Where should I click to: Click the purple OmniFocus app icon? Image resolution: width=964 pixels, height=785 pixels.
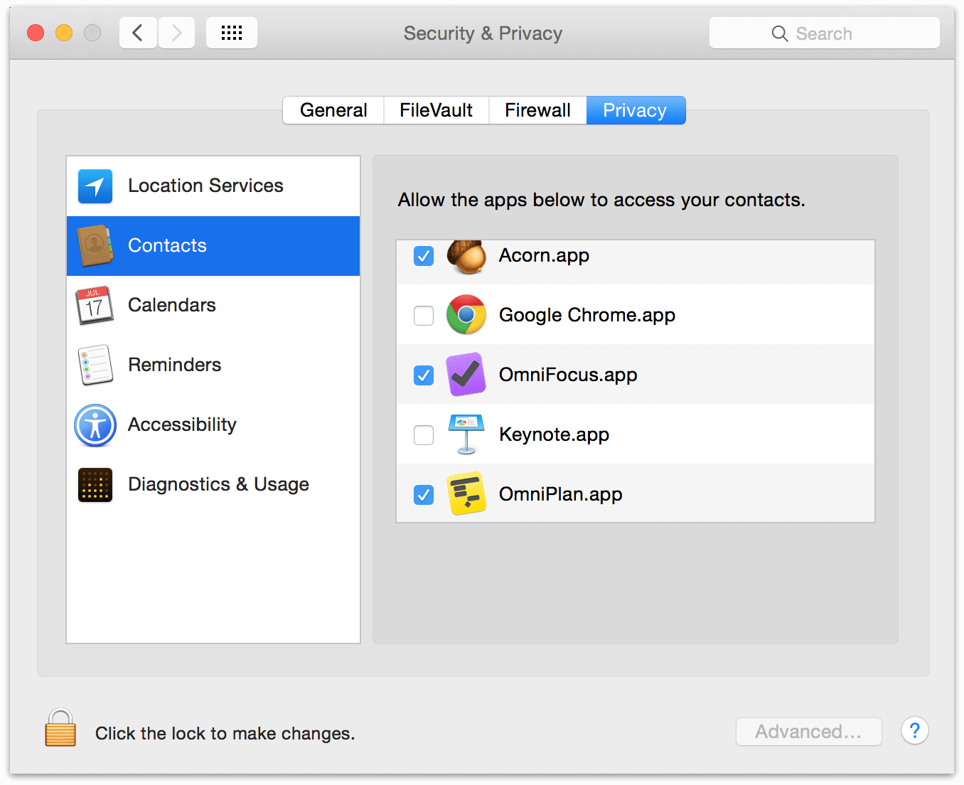(466, 375)
